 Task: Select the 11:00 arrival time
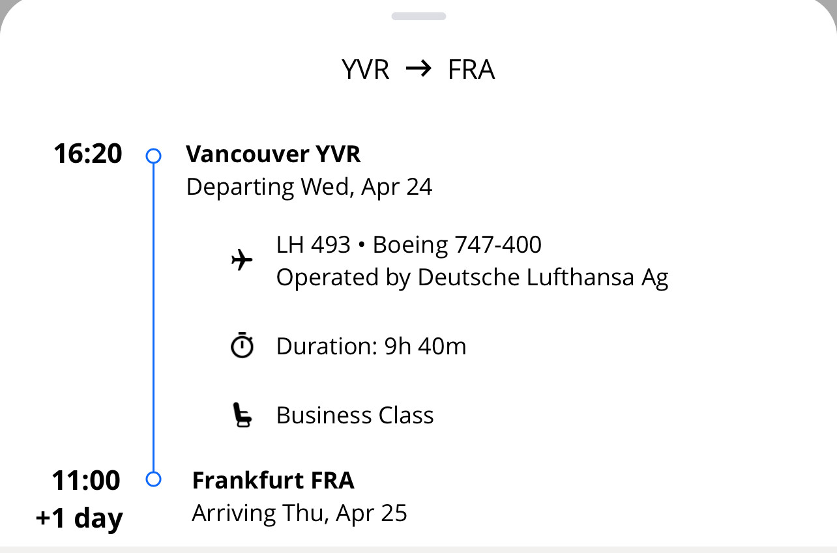pyautogui.click(x=86, y=481)
